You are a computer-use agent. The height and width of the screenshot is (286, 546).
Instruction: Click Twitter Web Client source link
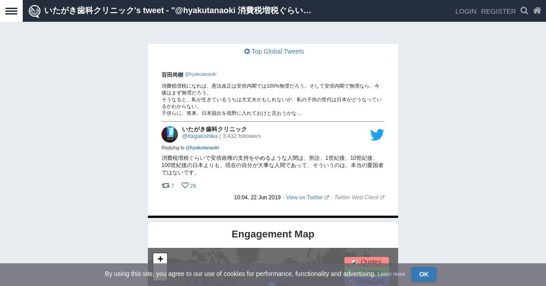click(x=359, y=197)
